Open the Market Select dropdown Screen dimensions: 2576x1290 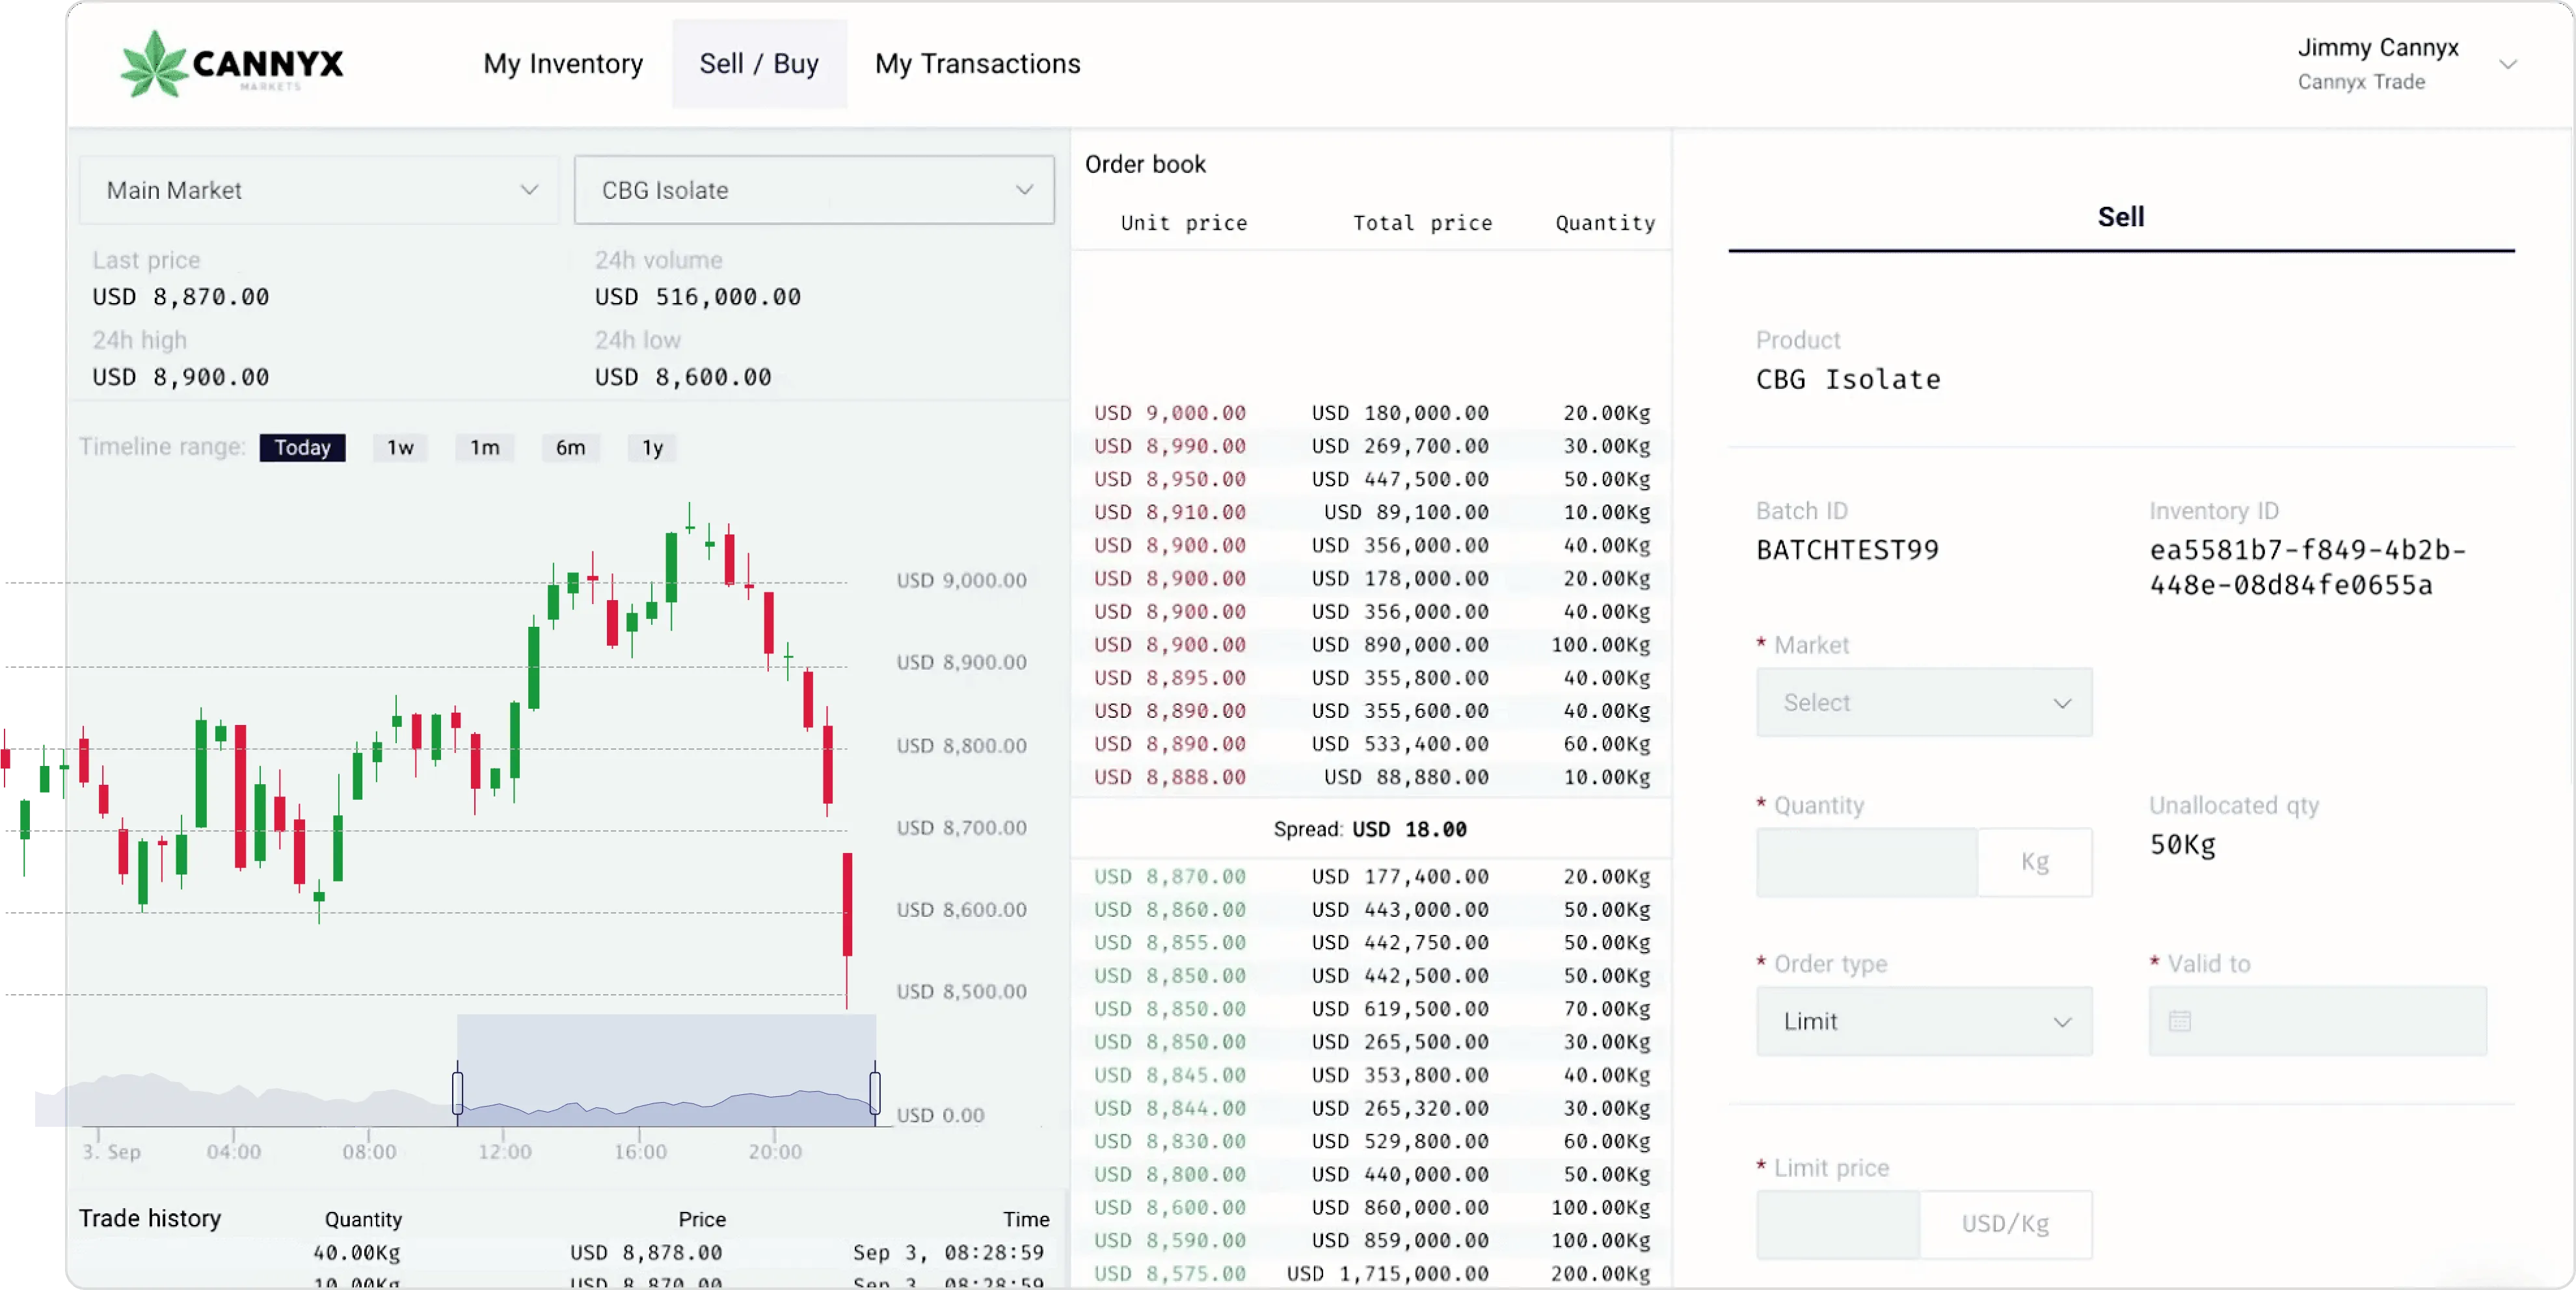(1924, 702)
